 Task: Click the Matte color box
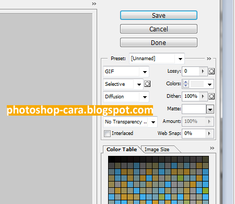[194, 109]
